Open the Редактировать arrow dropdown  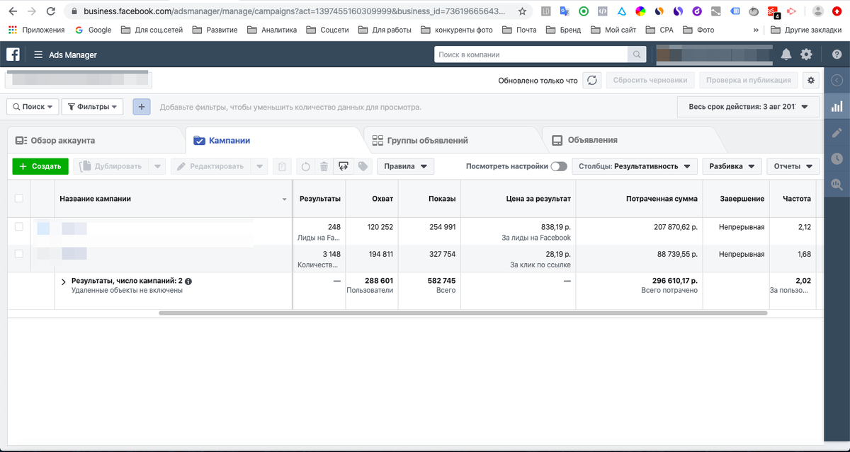pos(260,166)
